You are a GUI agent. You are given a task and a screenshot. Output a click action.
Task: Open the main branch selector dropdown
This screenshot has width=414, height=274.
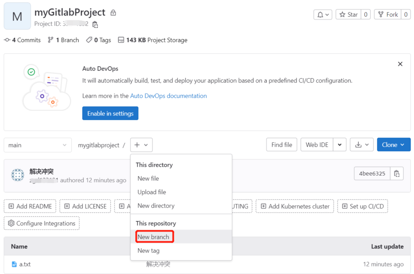click(38, 145)
